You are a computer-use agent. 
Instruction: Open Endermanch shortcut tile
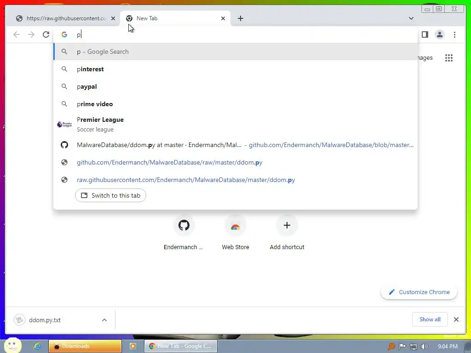pyautogui.click(x=184, y=233)
